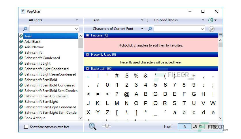
Task: Click the character size slider handle
Action: click(107, 126)
